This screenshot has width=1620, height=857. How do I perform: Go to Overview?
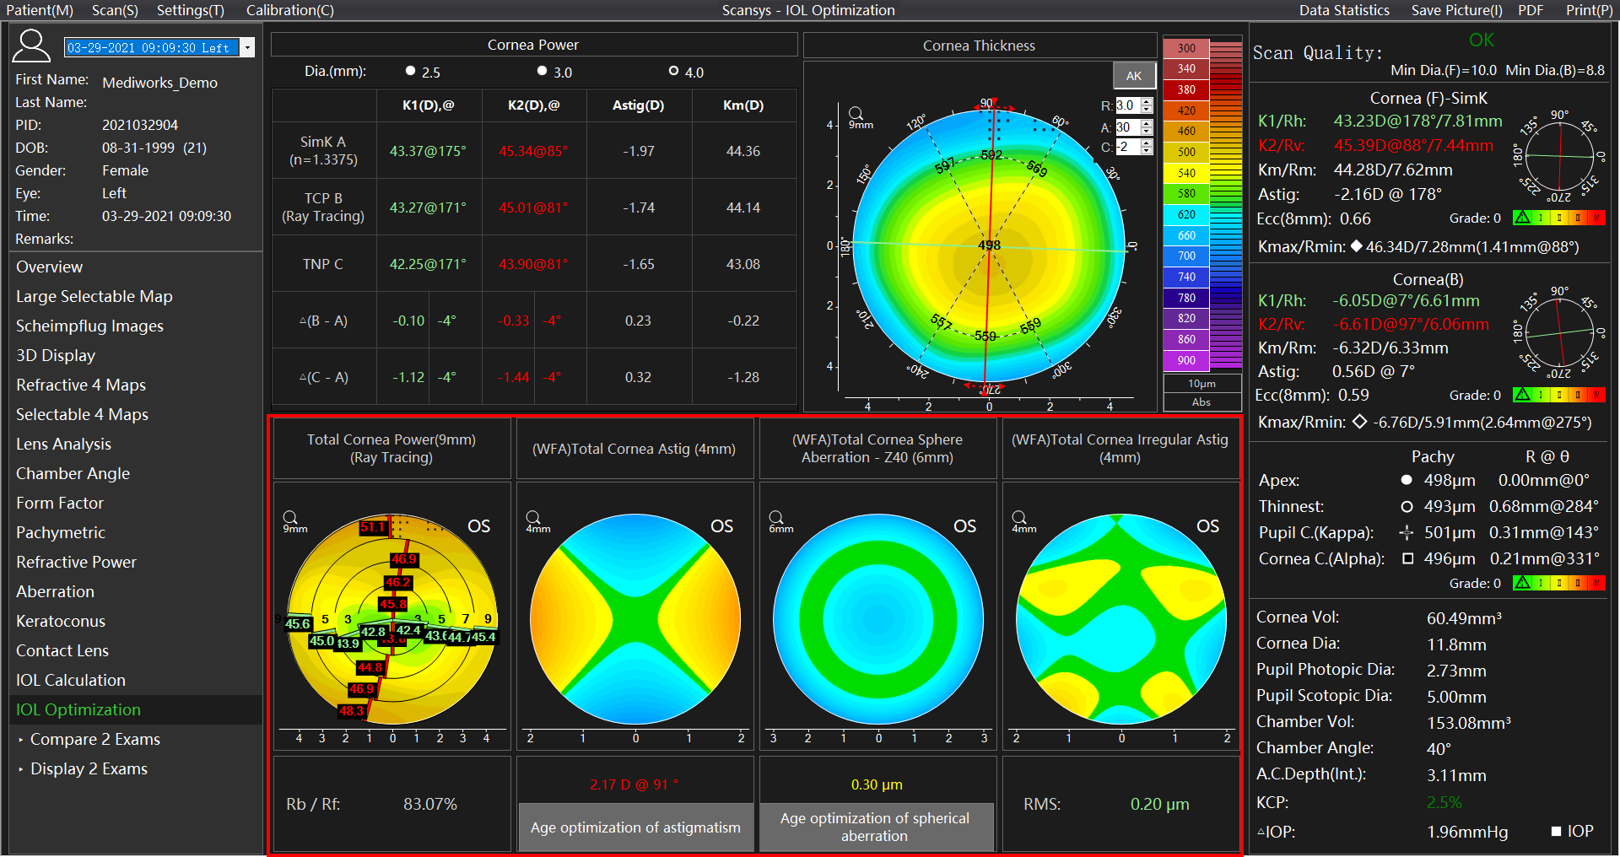click(136, 267)
